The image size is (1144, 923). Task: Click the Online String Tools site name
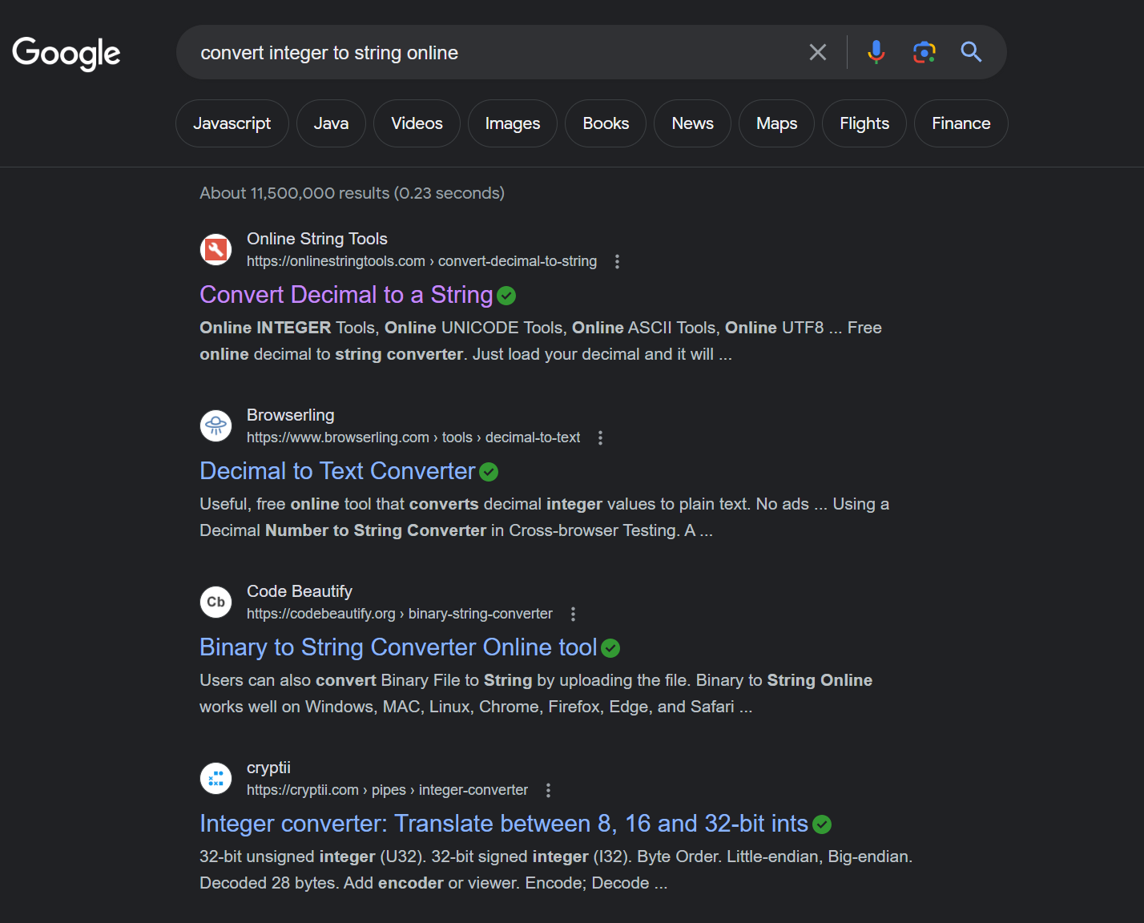coord(317,239)
